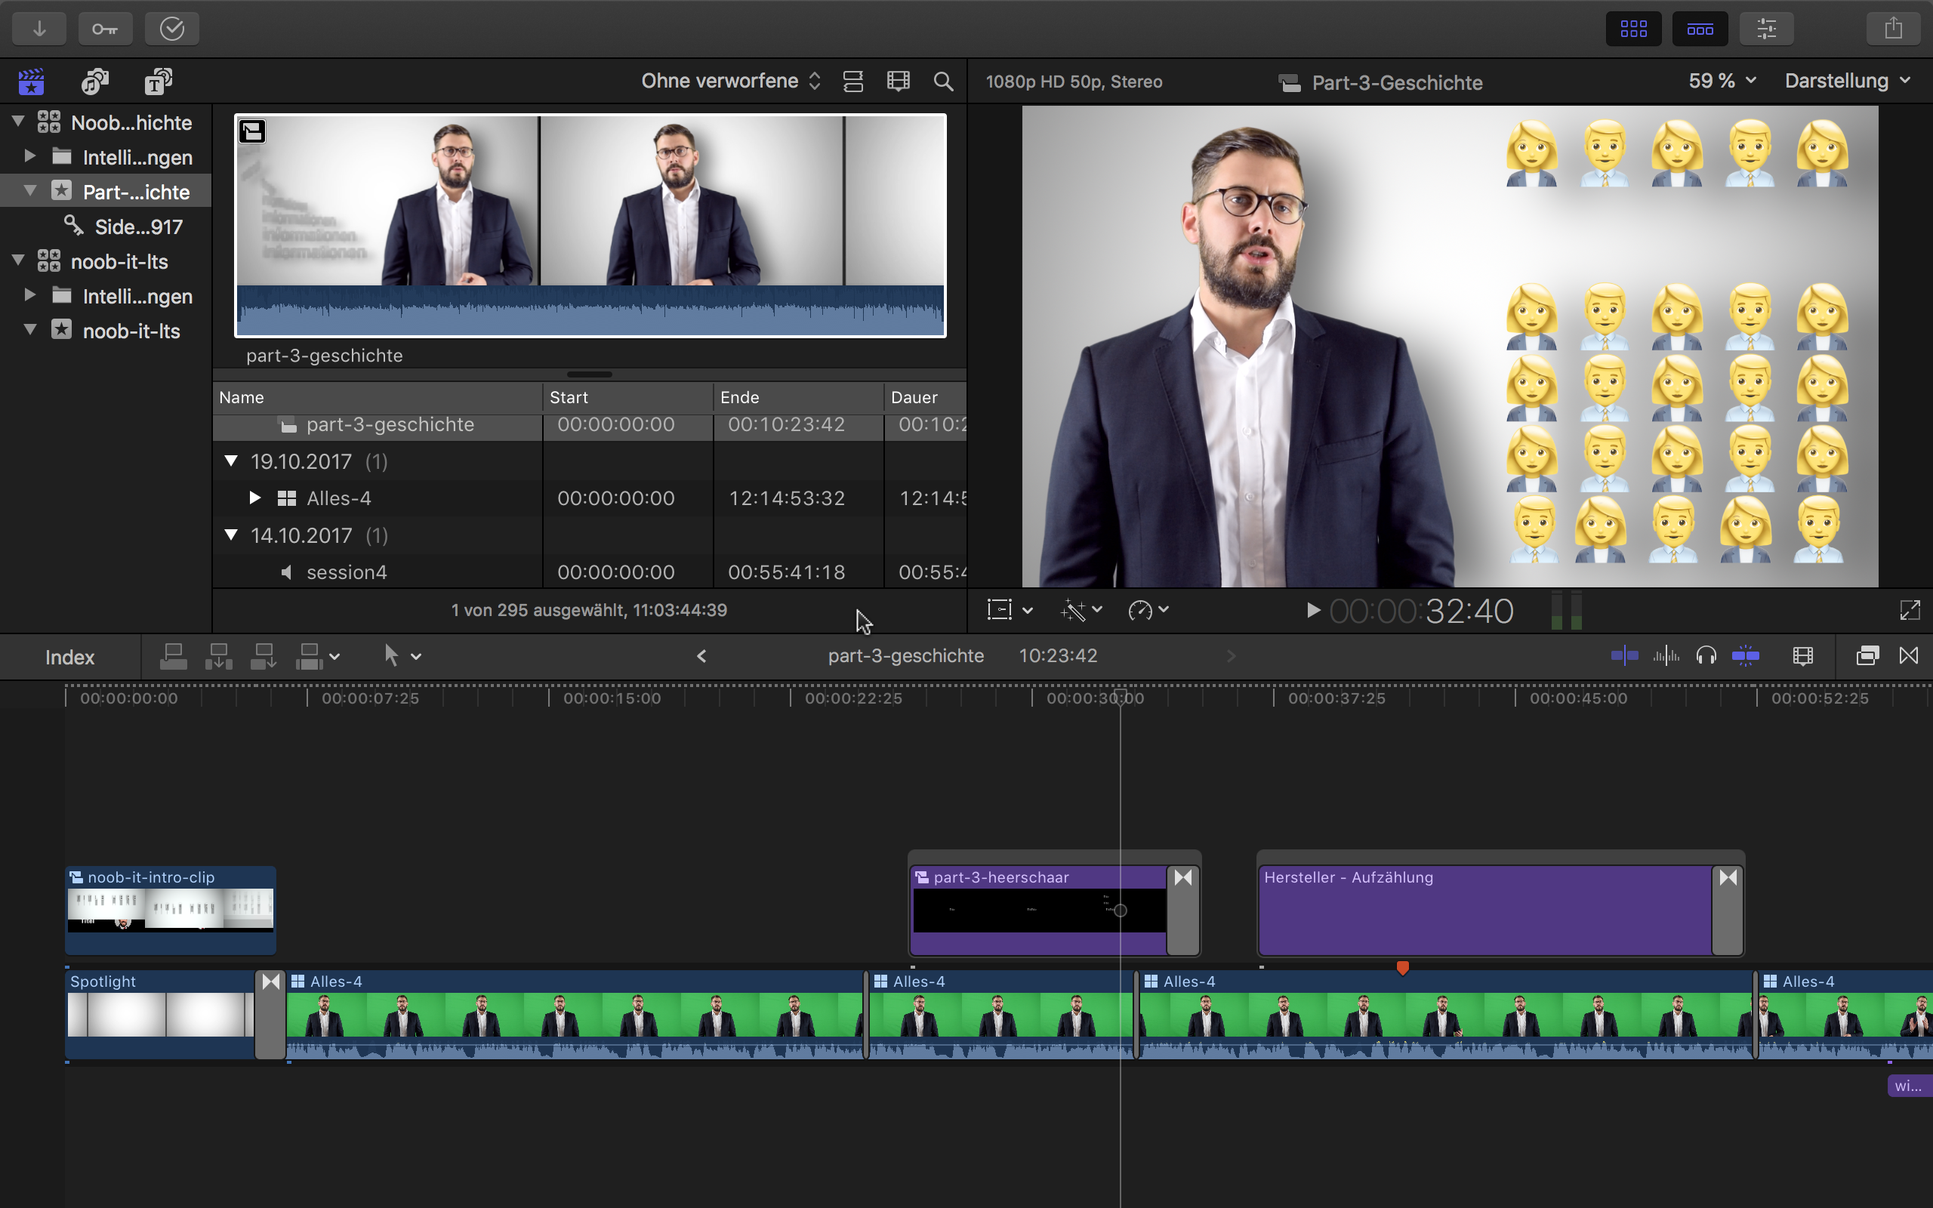Enter fullscreen viewer with the expand icon
This screenshot has height=1208, width=1933.
pos(1909,610)
